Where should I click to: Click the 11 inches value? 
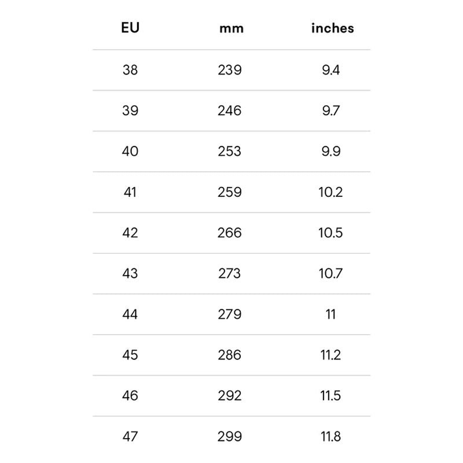click(x=330, y=314)
